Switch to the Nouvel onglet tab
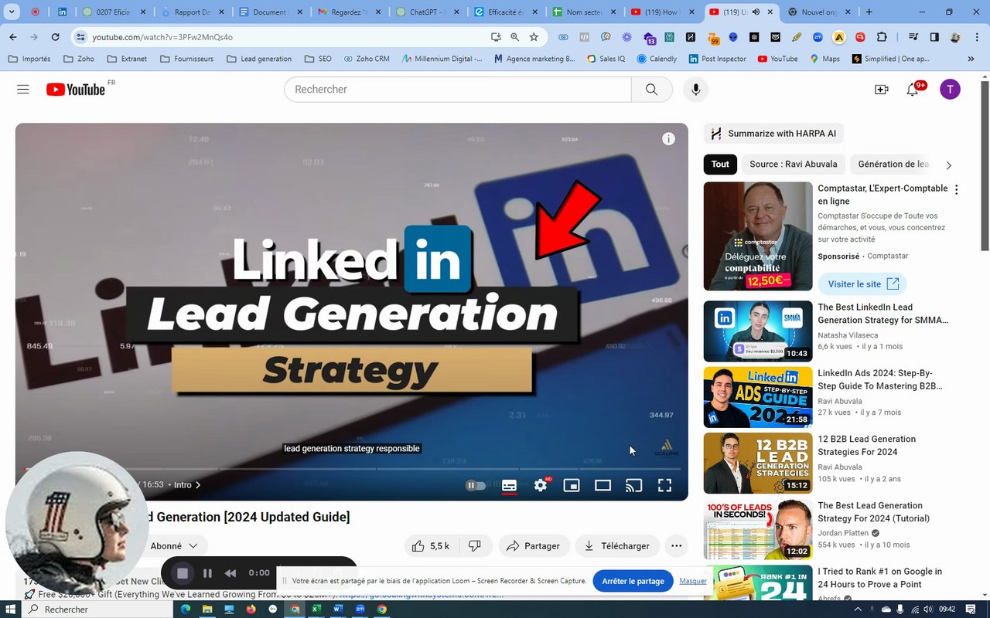Screen dimensions: 990x618 click(x=820, y=12)
